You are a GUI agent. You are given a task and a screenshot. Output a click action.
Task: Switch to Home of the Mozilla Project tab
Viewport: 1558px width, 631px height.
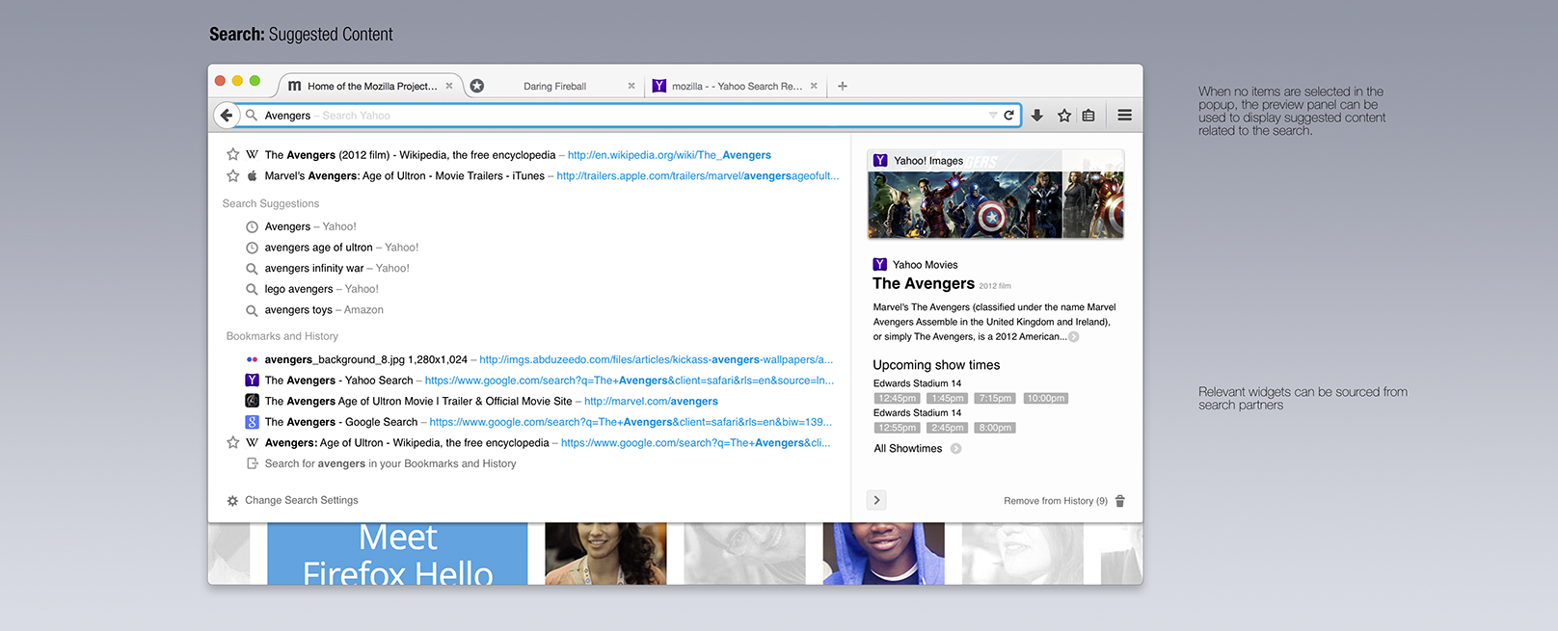(371, 86)
